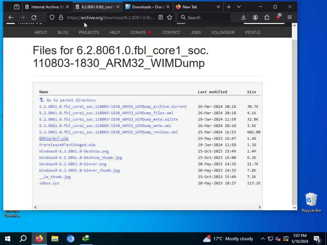Open tracking protection shield icon
Viewport: 327px width, 245px height.
52,18
